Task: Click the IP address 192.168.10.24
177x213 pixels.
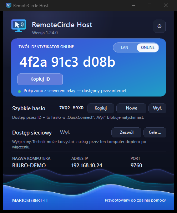Action: coord(87,166)
